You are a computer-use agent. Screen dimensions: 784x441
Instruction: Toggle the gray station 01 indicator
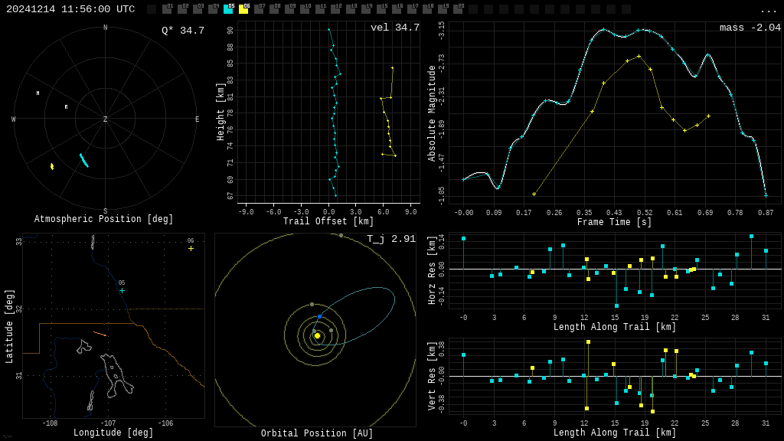pos(167,9)
